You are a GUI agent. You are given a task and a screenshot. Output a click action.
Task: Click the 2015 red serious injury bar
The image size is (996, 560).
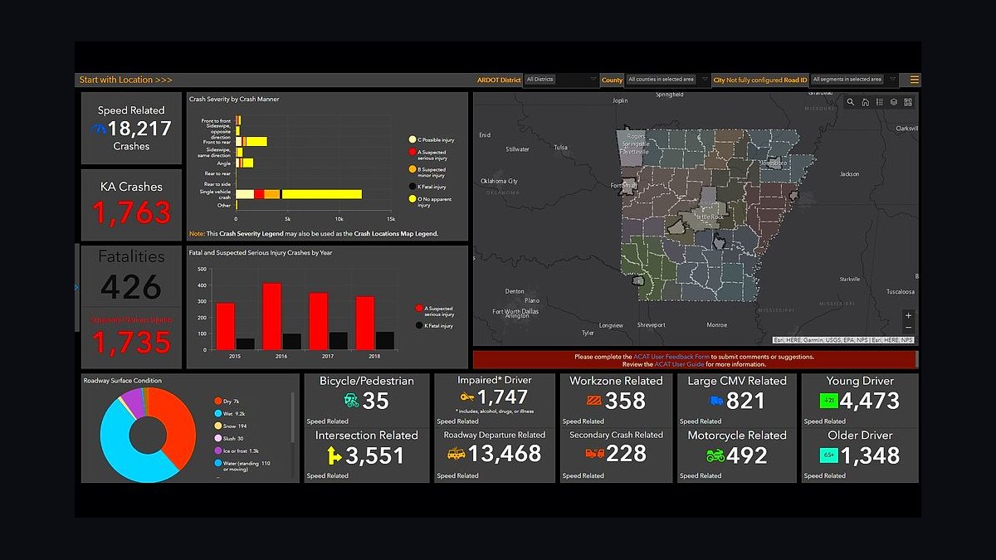click(225, 326)
